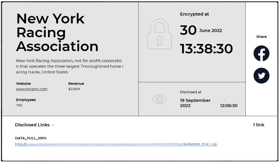Share via the Facebook icon
The width and height of the screenshot is (280, 163).
point(261,53)
